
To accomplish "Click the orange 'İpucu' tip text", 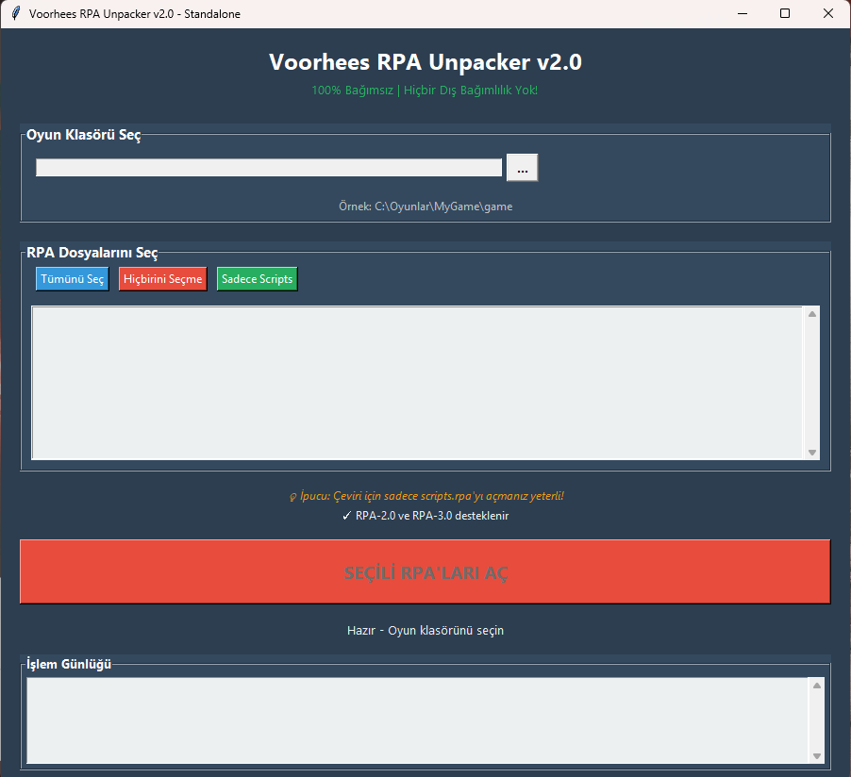I will (426, 496).
